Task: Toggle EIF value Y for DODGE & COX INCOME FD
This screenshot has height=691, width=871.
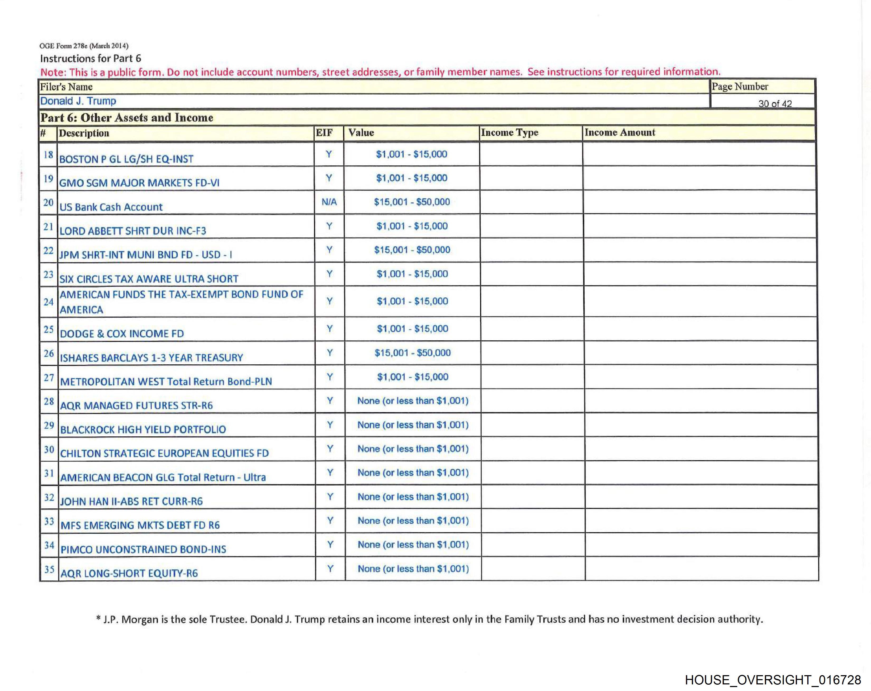Action: [330, 329]
